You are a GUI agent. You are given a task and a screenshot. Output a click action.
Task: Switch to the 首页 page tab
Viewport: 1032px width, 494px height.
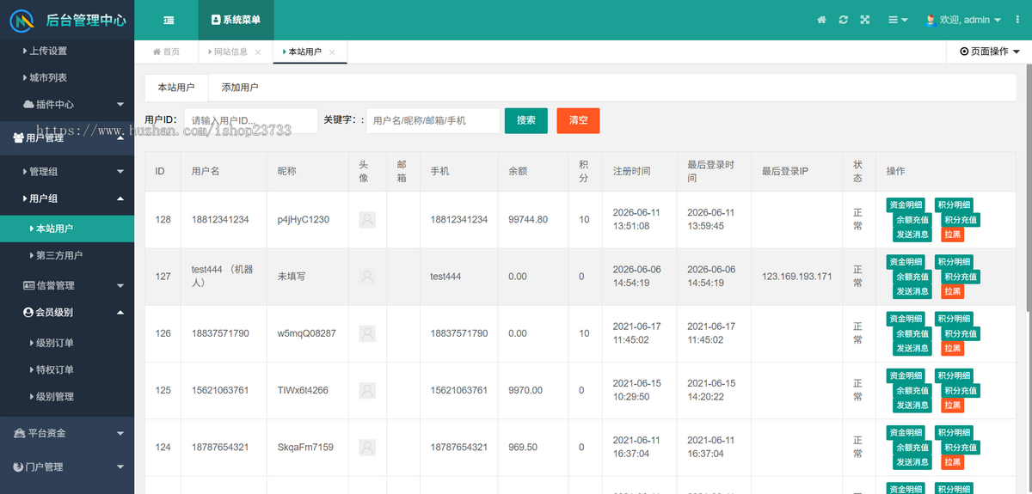coord(166,52)
